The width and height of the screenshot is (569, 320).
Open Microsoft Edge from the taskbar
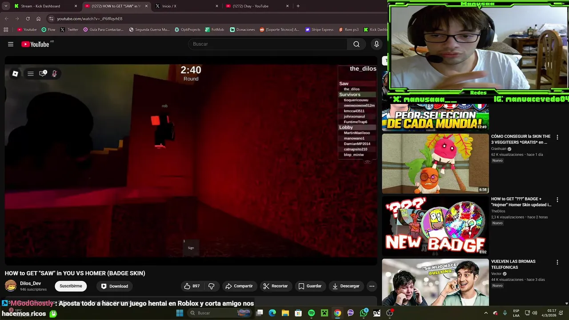[272, 313]
